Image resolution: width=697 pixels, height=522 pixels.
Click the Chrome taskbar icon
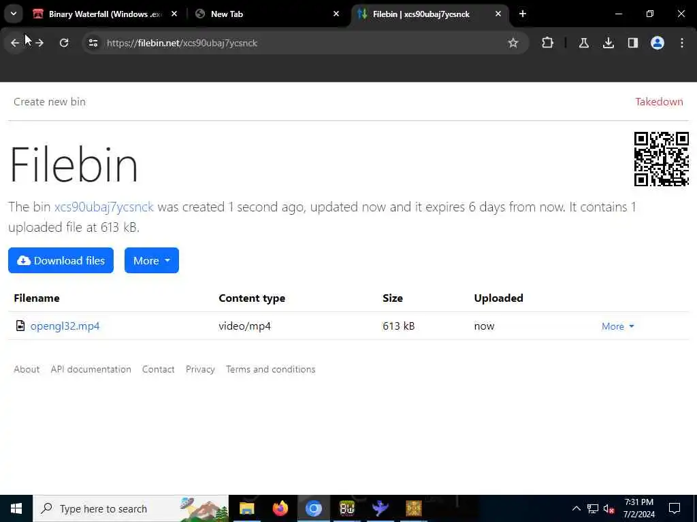(313, 508)
